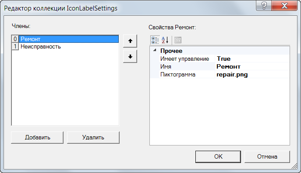The height and width of the screenshot is (173, 301).
Task: Click the index 0 box beside Ремонт
Action: [x=15, y=39]
